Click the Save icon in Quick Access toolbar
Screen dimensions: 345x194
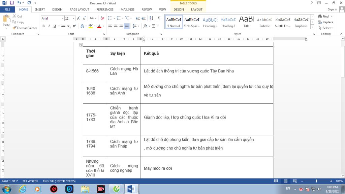12,3
